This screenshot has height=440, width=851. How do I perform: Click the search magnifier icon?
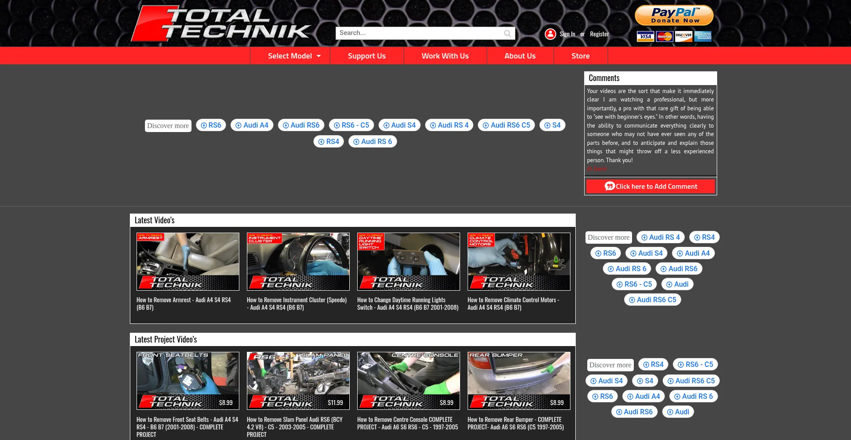click(507, 33)
